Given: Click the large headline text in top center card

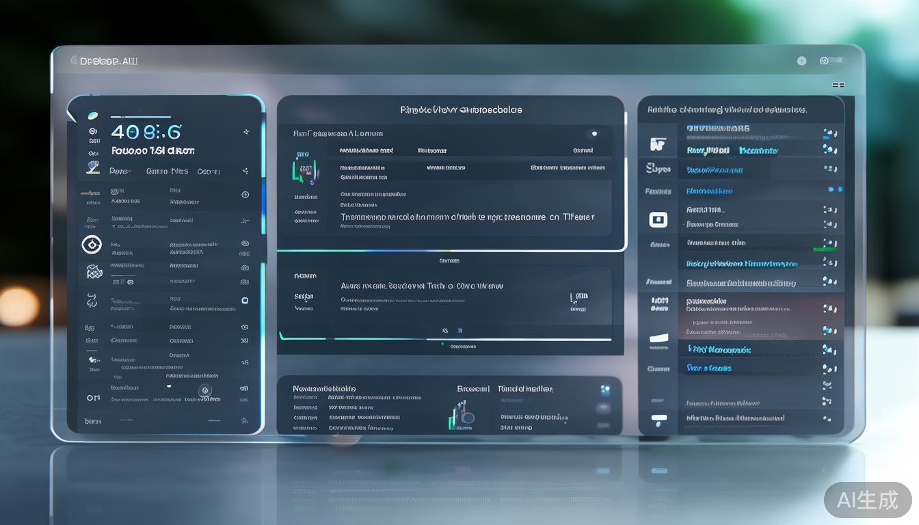Looking at the screenshot, I should [467, 217].
